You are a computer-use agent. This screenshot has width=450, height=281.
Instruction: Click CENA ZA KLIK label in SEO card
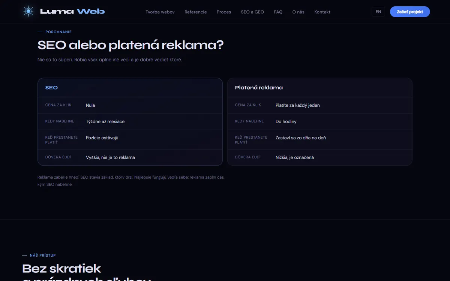pyautogui.click(x=58, y=105)
